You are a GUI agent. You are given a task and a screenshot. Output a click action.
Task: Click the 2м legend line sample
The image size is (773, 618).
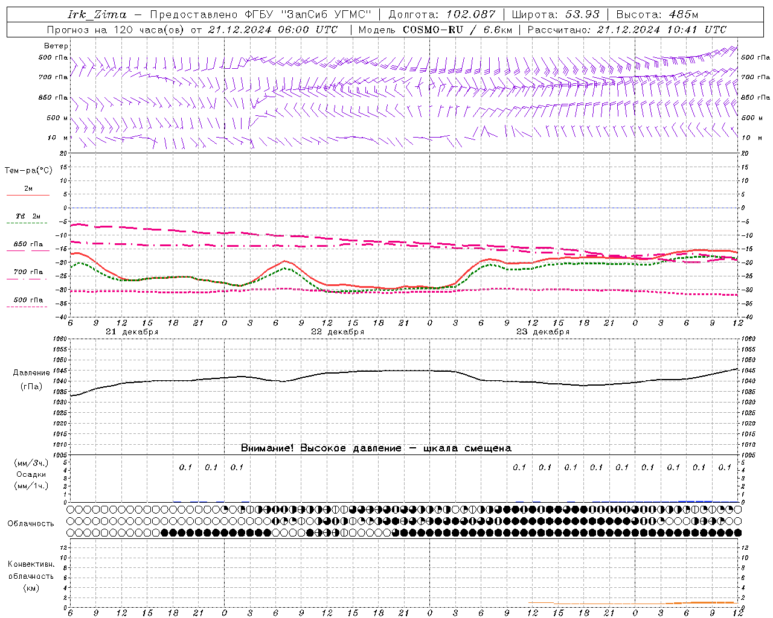point(28,196)
